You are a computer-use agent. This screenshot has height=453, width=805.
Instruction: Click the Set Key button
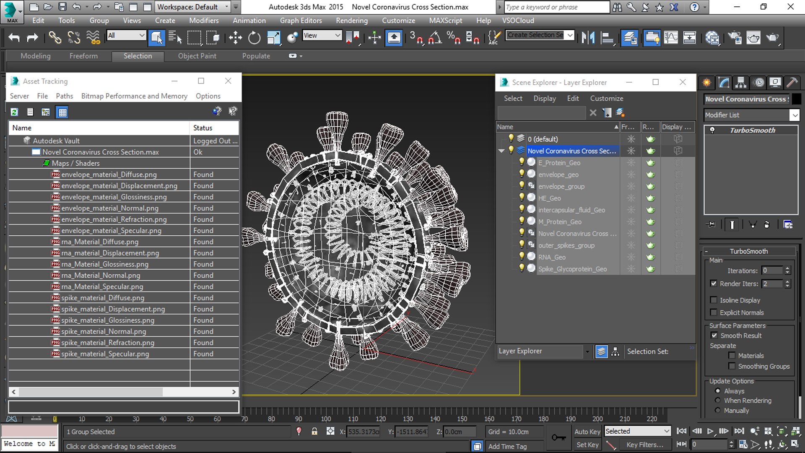tap(587, 445)
